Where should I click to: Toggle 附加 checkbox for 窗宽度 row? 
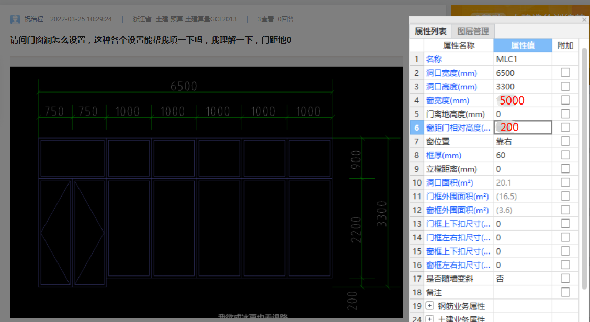pyautogui.click(x=565, y=100)
